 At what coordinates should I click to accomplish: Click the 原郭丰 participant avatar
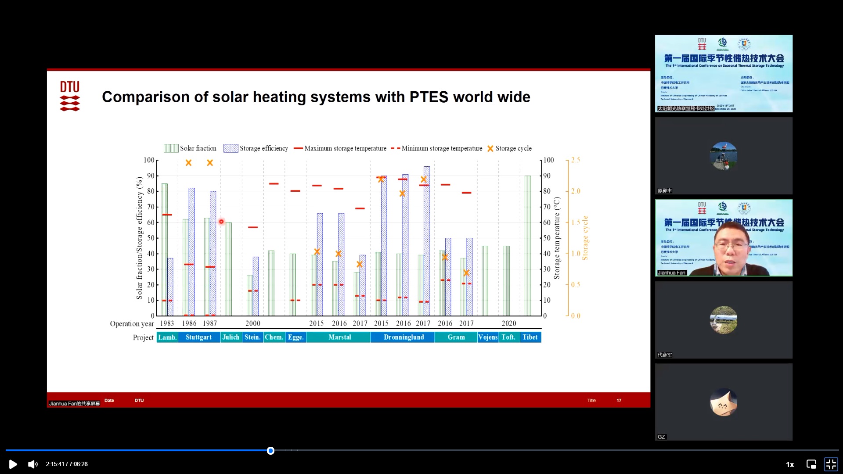(x=724, y=156)
